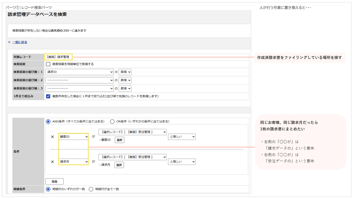Screen dimensions: 358x198
Task: Click the 1件まで絞り込み row label
Action: point(23,97)
